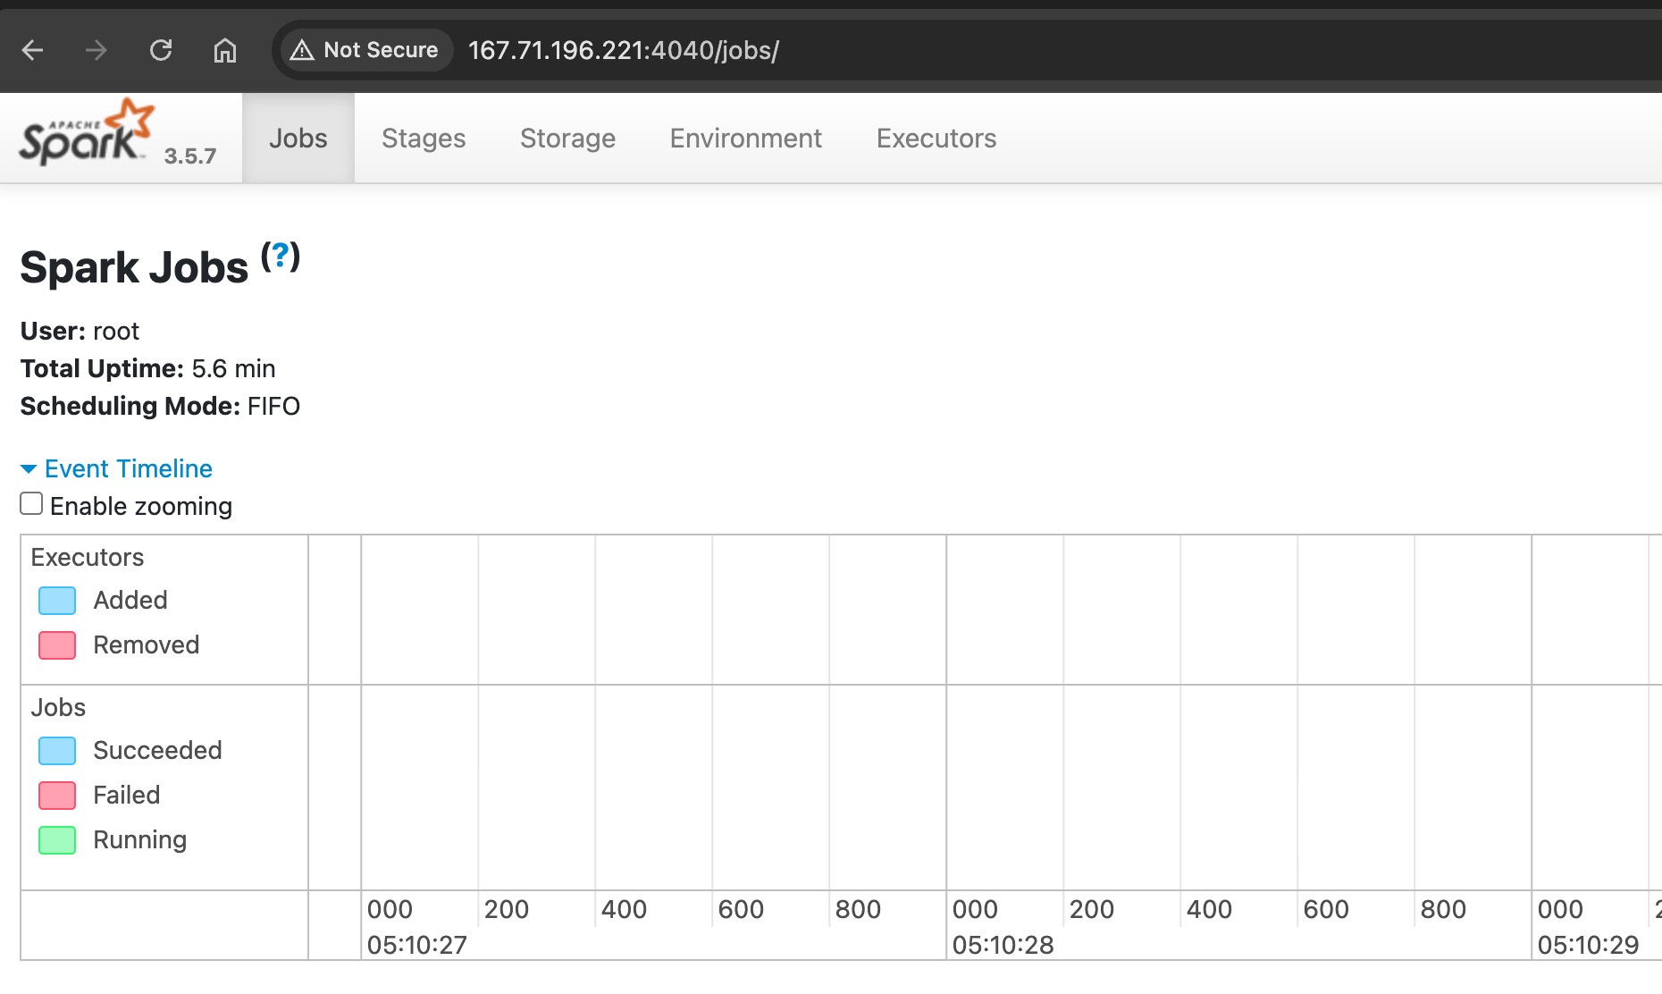
Task: Switch to the Stages tab
Action: [424, 139]
